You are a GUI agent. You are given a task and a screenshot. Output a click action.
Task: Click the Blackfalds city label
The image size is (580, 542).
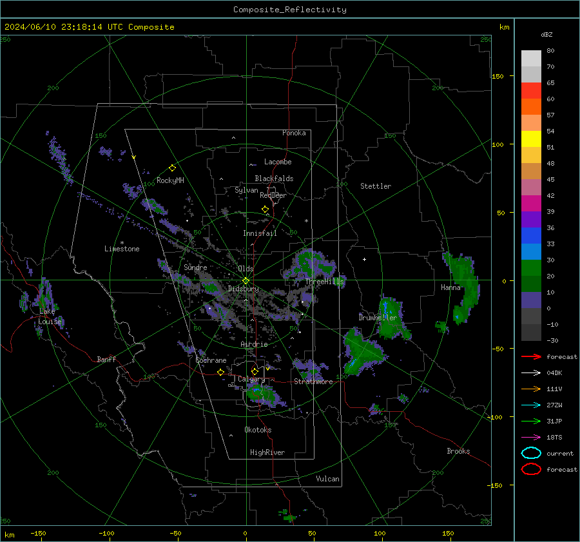coord(274,179)
